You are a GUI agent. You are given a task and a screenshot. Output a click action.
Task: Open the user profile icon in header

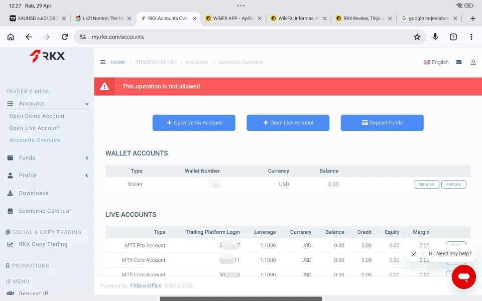473,62
